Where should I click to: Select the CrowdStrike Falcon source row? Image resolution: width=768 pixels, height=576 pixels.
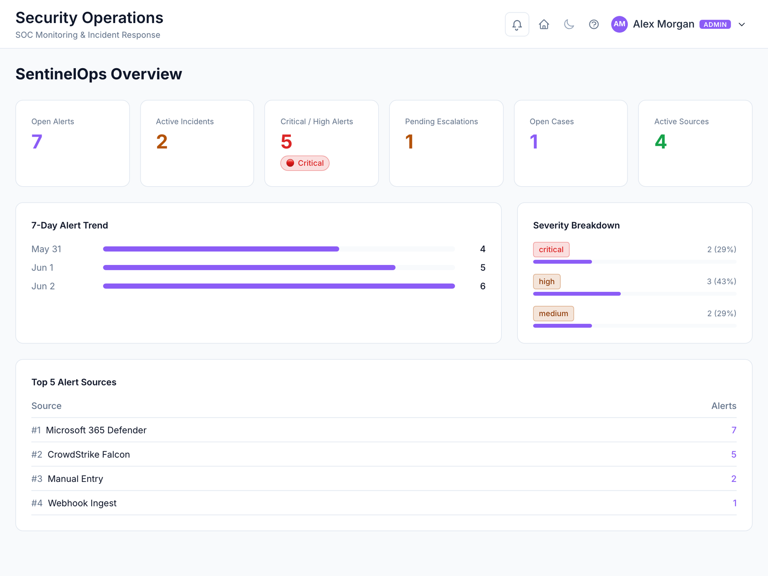click(384, 455)
